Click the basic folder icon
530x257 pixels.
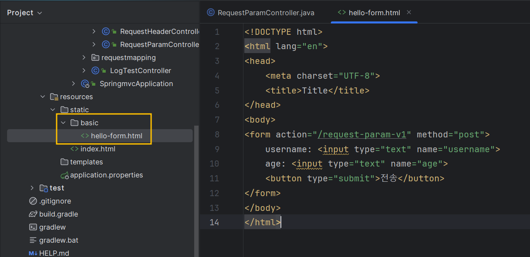click(74, 123)
